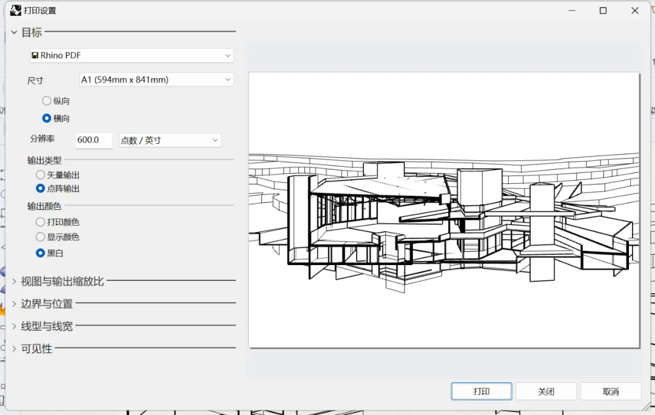Select 横向 landscape orientation
The image size is (655, 415).
(46, 118)
